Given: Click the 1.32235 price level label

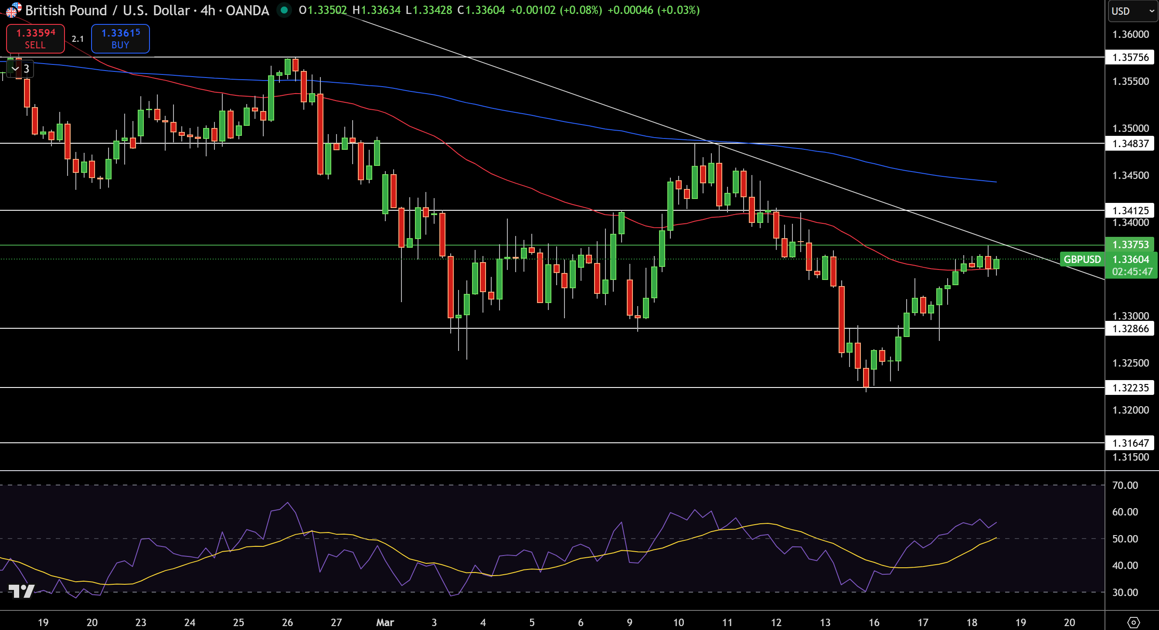Looking at the screenshot, I should (1130, 387).
